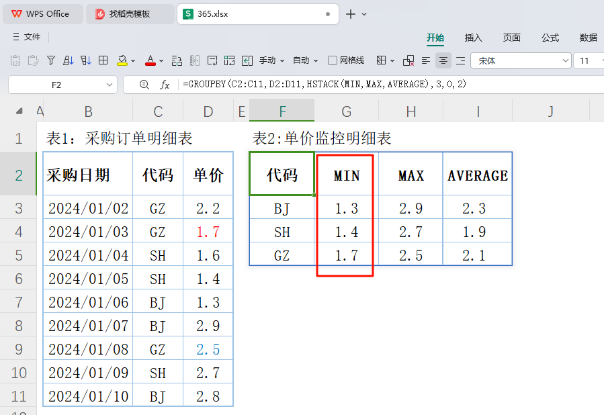Click the Name Box showing F2
604x415 pixels.
tap(56, 85)
